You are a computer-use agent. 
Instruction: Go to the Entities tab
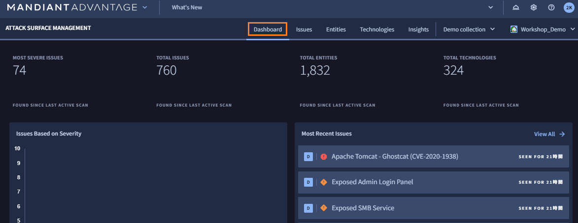[x=336, y=29]
